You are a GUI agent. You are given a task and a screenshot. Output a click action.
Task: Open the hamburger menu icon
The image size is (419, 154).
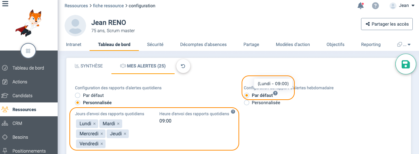[x=5, y=4]
